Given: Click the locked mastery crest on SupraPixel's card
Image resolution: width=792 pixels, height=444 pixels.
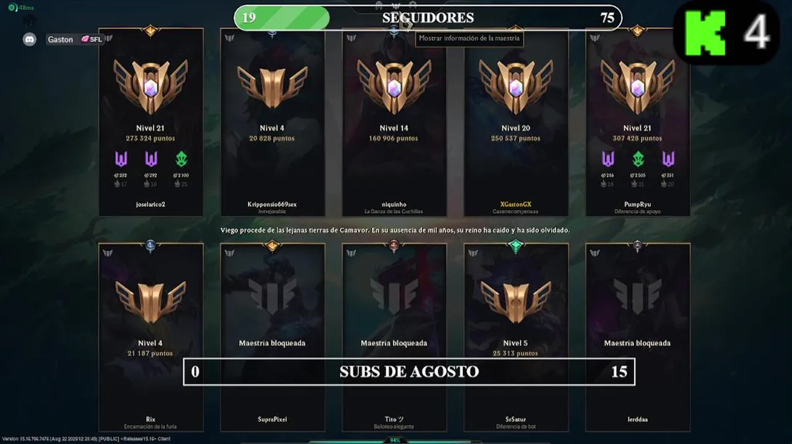Looking at the screenshot, I should [273, 295].
